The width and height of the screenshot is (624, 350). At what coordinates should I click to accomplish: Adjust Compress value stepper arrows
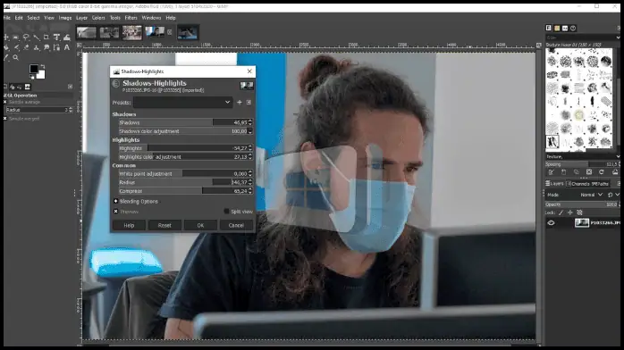[x=250, y=191]
